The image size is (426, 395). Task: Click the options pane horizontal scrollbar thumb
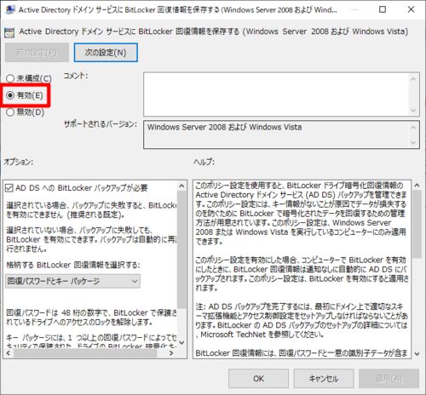[x=85, y=353]
